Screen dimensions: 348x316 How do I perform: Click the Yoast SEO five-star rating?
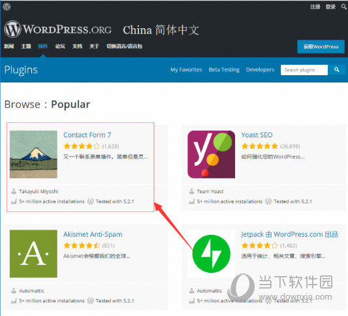tap(260, 147)
